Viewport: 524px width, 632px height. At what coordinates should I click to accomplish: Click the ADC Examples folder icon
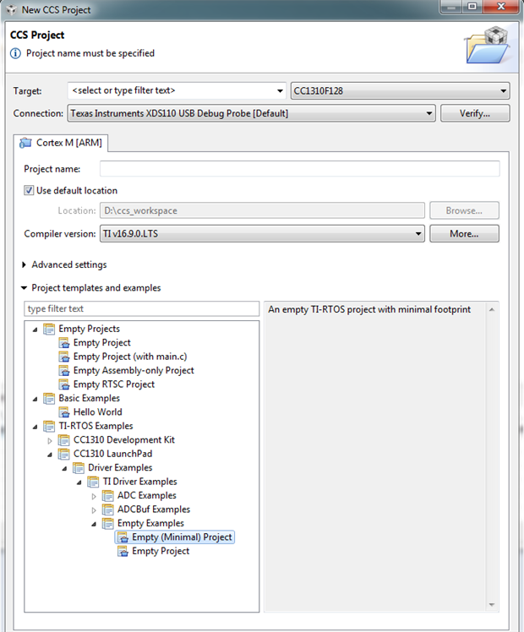coord(107,496)
